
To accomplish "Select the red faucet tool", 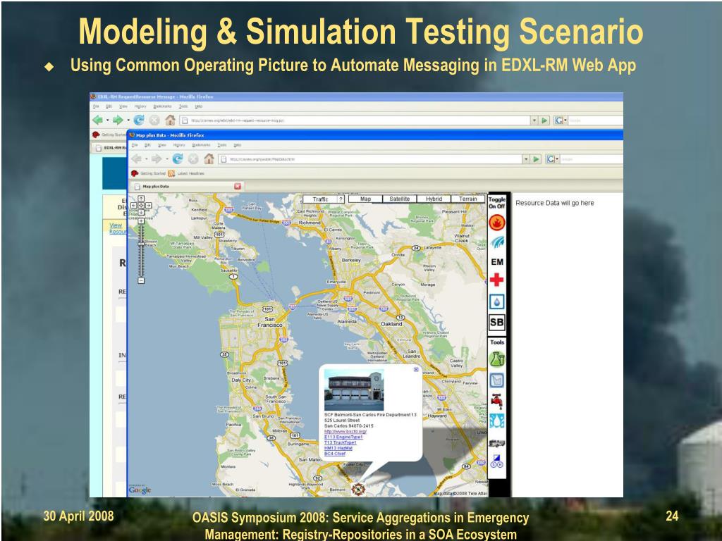I will 497,401.
